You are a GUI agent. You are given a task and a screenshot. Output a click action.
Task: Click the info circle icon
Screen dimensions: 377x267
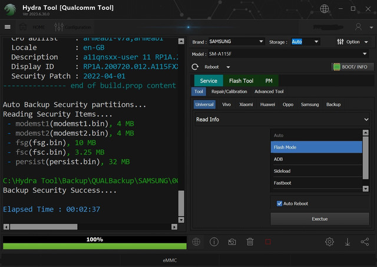click(x=214, y=242)
